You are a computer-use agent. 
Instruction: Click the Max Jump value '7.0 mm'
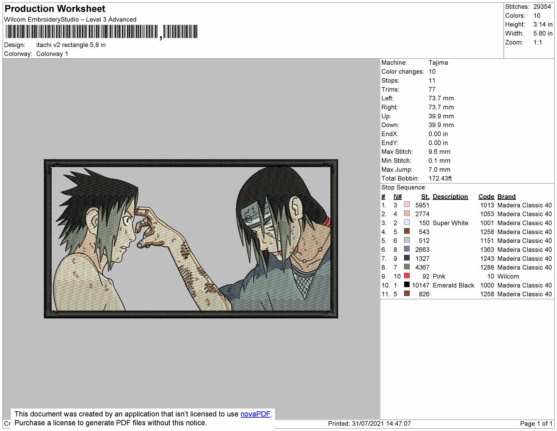tap(439, 170)
